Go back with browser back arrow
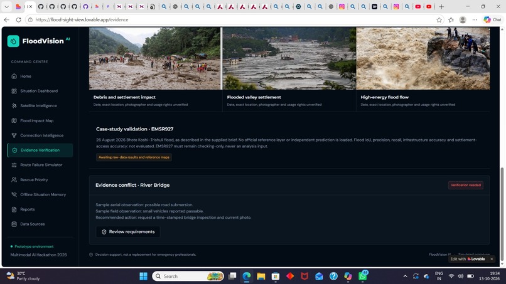This screenshot has width=506, height=284. click(x=6, y=19)
